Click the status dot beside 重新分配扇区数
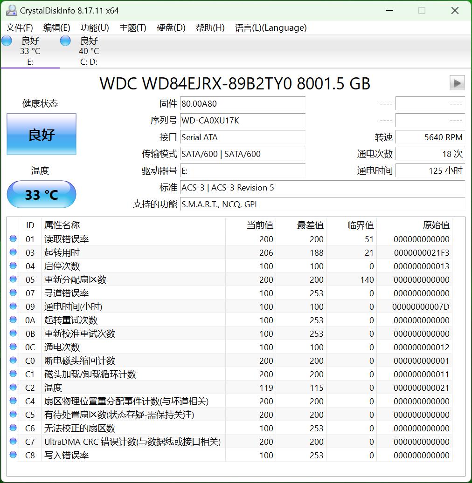The width and height of the screenshot is (472, 483). click(x=13, y=279)
